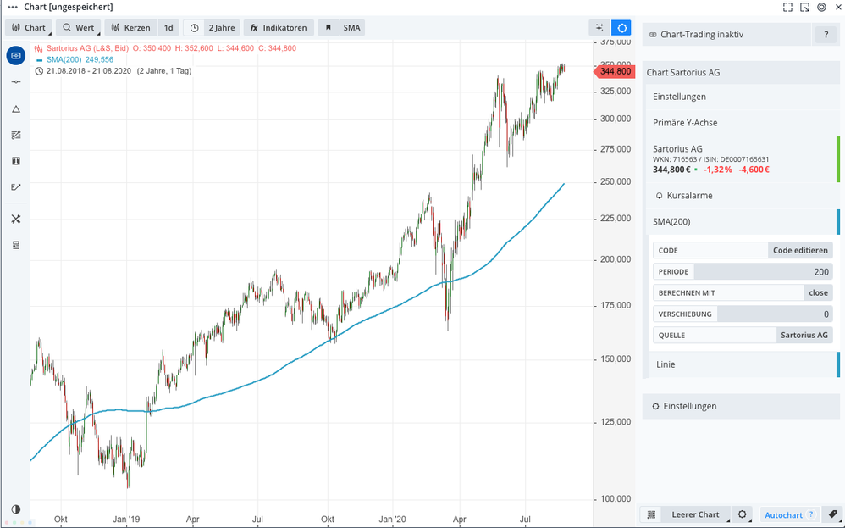The width and height of the screenshot is (845, 528).
Task: Open Kursalarme price alerts
Action: [689, 196]
